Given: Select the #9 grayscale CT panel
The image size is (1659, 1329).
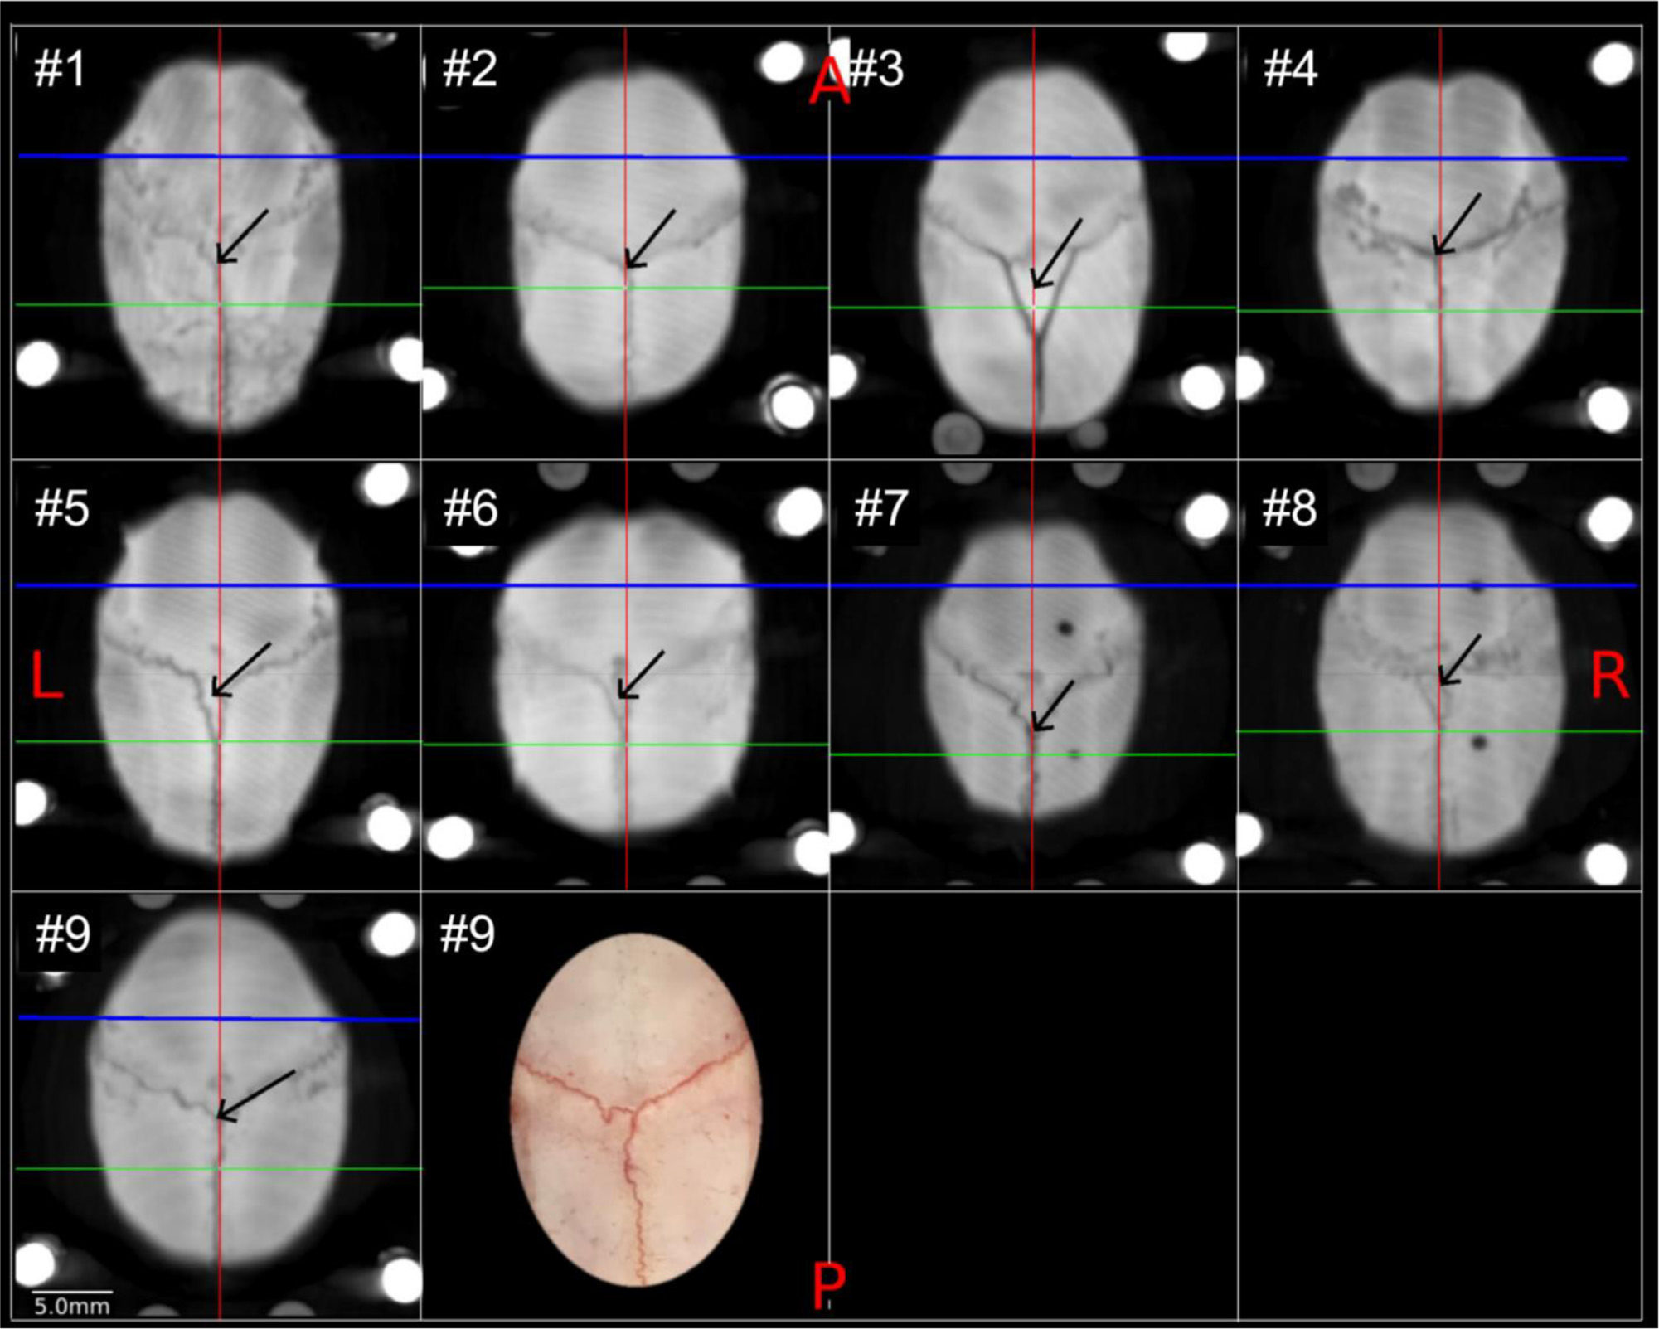Looking at the screenshot, I should [x=217, y=1105].
